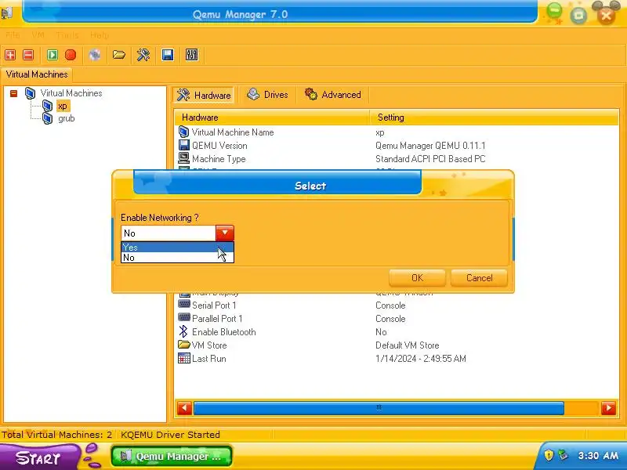This screenshot has height=470, width=627.
Task: Open the Start menu
Action: click(x=39, y=457)
